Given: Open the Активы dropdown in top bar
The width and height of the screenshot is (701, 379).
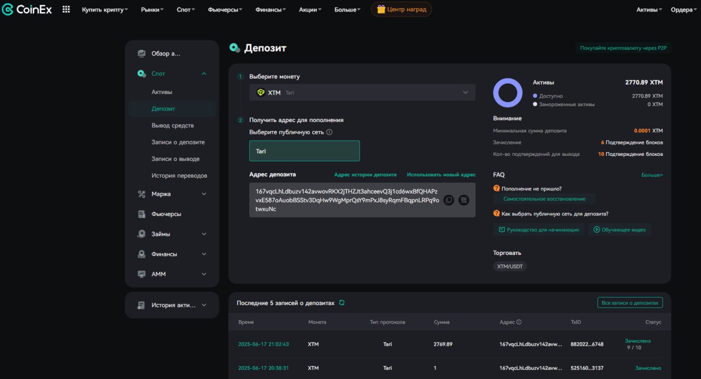Looking at the screenshot, I should 649,9.
